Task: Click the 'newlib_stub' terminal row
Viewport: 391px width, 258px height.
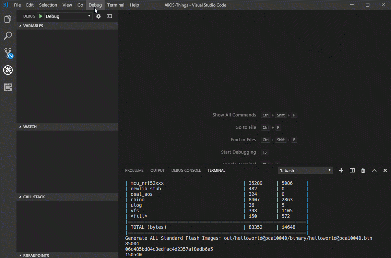Action: coord(216,189)
